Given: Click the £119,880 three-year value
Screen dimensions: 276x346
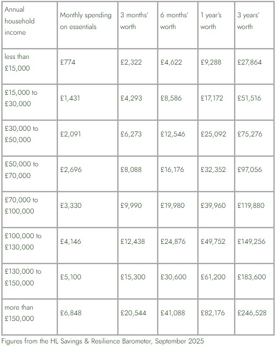Looking at the screenshot, I should pyautogui.click(x=251, y=206).
